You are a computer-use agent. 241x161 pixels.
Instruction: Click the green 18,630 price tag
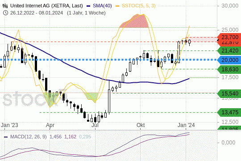pyautogui.click(x=229, y=69)
